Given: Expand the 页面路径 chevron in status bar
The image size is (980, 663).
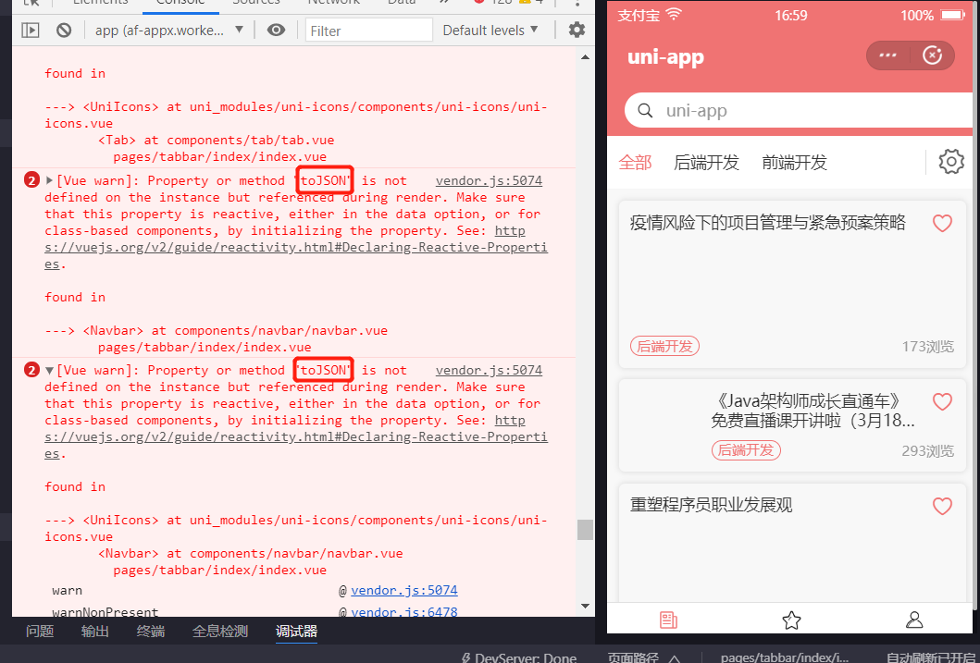Looking at the screenshot, I should (675, 657).
